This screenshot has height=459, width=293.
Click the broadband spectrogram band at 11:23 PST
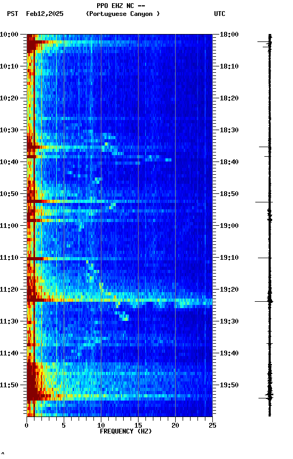119,300
